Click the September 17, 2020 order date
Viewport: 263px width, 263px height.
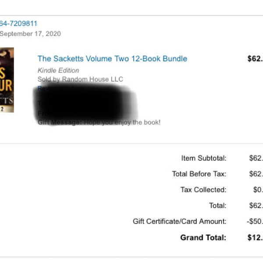[x=30, y=34]
